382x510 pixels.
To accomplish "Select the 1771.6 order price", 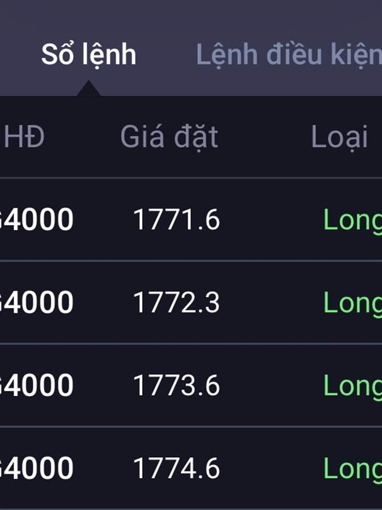I will tap(176, 221).
